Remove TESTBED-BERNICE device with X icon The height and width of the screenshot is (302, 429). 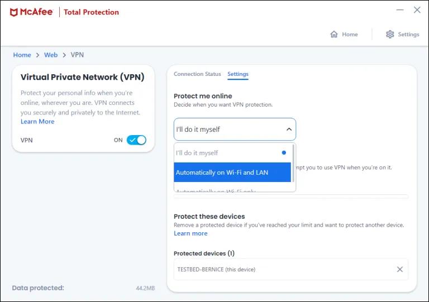[400, 270]
